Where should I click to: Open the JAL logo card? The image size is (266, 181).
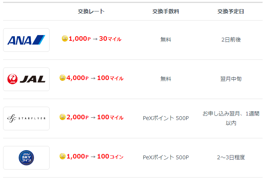[x=26, y=79]
